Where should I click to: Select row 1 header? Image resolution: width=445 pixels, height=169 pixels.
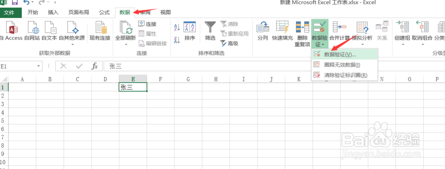tap(4, 87)
